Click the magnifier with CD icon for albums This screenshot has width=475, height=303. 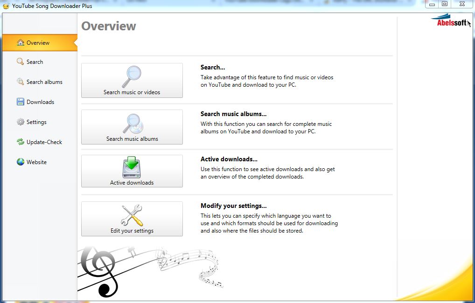tap(133, 124)
